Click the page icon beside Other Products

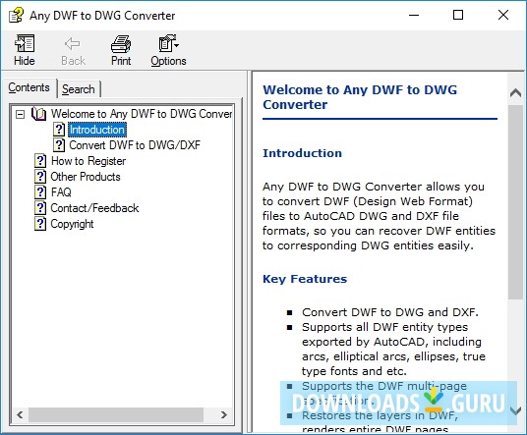tap(40, 177)
